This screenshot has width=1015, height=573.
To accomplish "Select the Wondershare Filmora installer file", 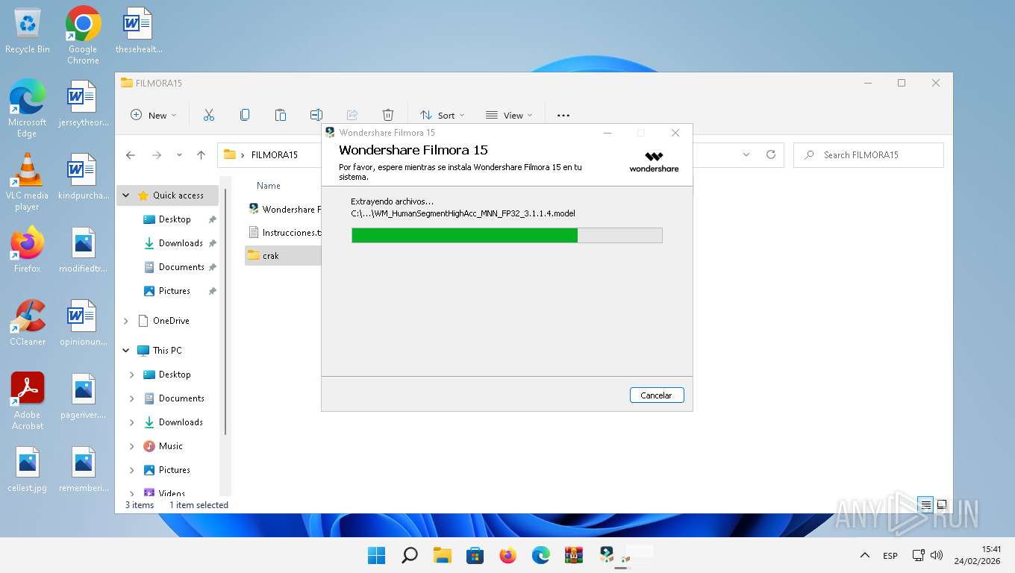I will coord(284,210).
